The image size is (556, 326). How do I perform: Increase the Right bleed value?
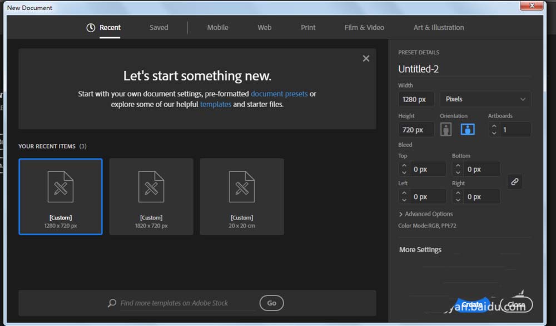(458, 193)
